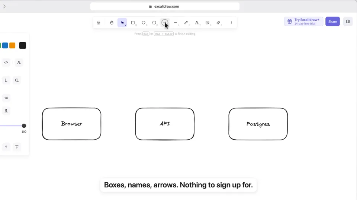The image size is (357, 200).
Task: Select the Draw pencil tool
Action: coord(186,23)
